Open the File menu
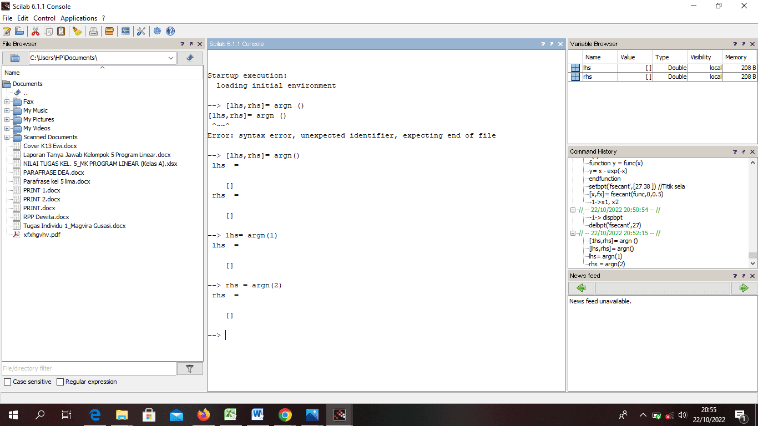Image resolution: width=758 pixels, height=426 pixels. [x=7, y=18]
